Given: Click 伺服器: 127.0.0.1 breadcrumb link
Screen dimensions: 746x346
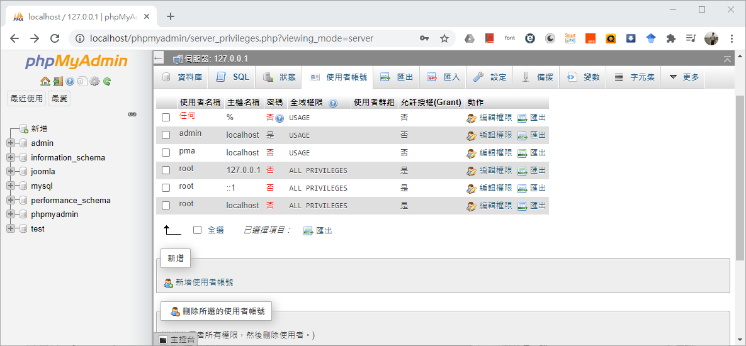Looking at the screenshot, I should [216, 59].
